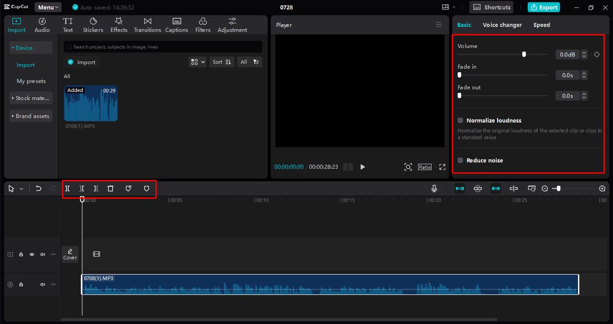Click the player fullscreen icon
The height and width of the screenshot is (324, 613).
(x=443, y=167)
